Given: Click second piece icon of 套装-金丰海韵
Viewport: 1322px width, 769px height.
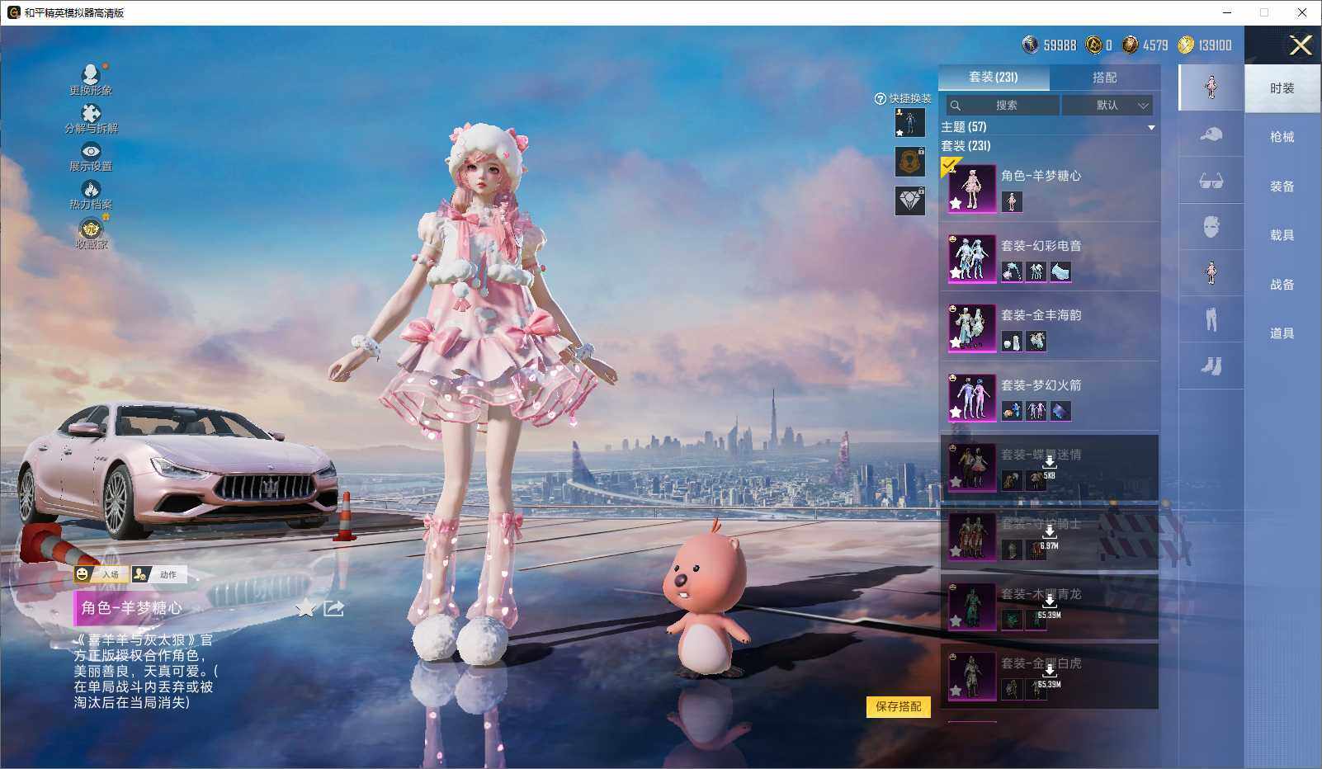Looking at the screenshot, I should click(x=1036, y=341).
